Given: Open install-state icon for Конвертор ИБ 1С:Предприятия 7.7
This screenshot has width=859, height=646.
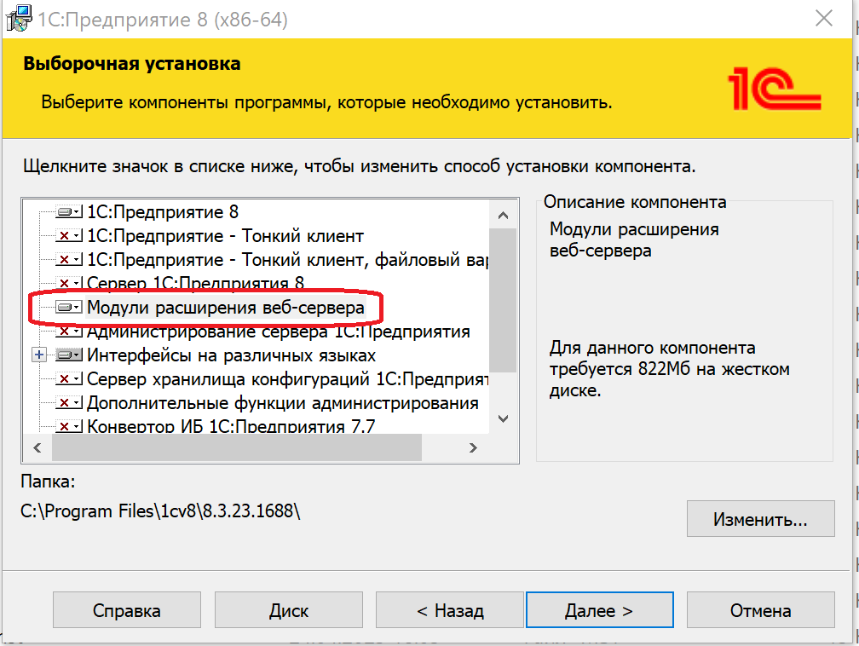Looking at the screenshot, I should (69, 426).
